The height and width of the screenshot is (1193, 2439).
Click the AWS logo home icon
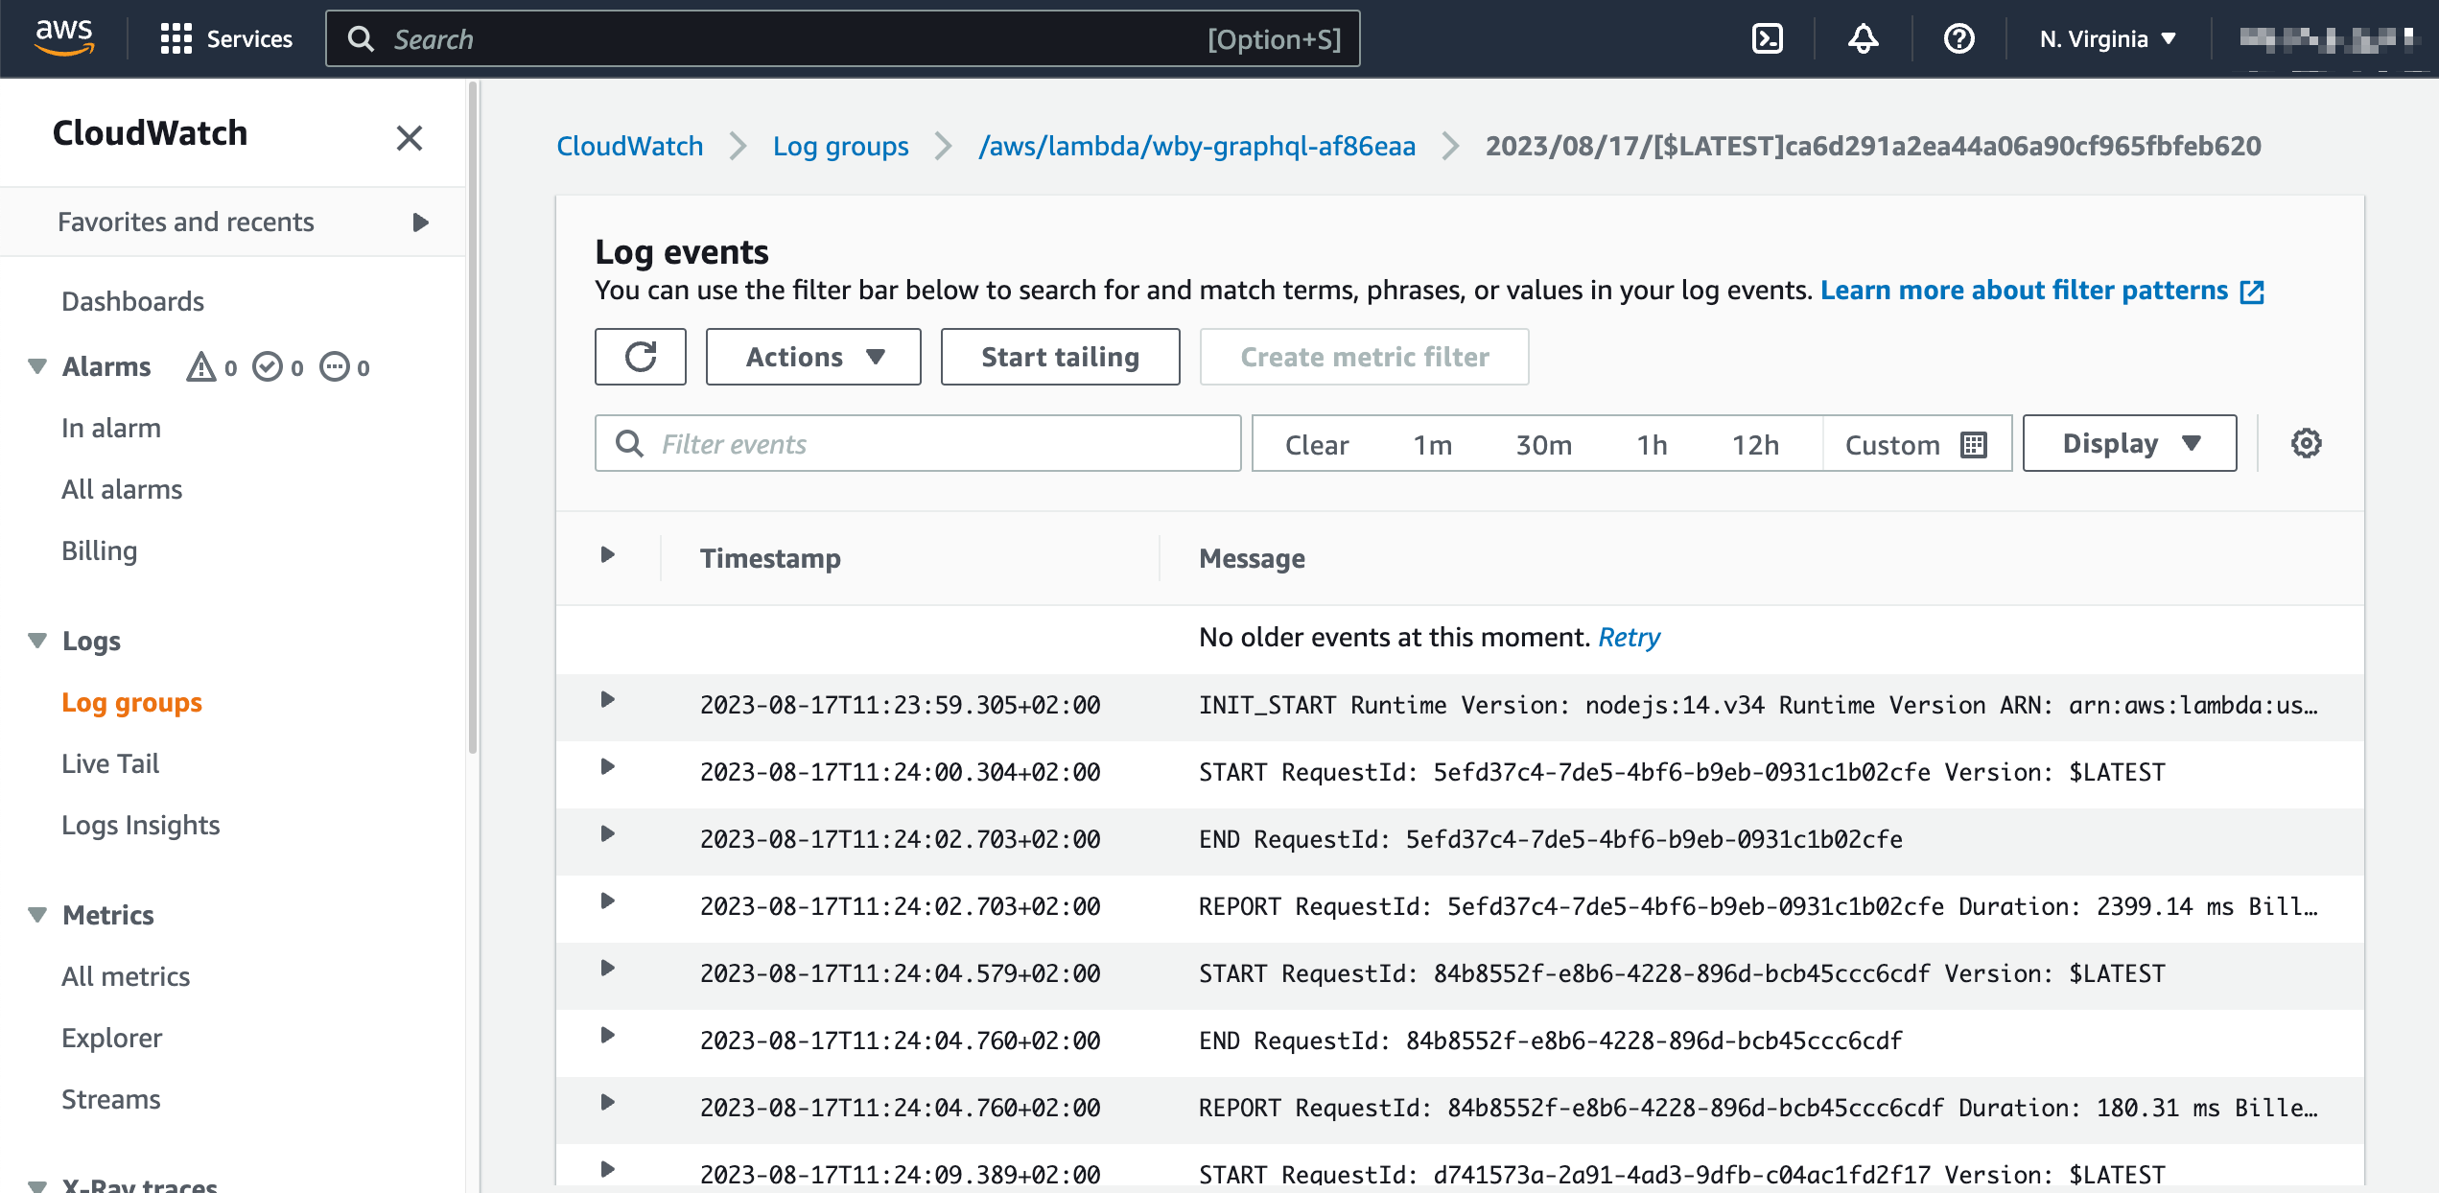click(x=63, y=38)
